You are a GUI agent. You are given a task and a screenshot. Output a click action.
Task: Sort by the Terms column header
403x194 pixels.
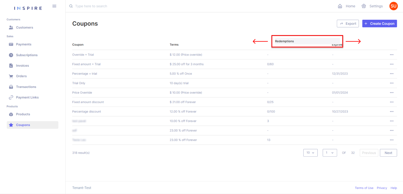click(174, 45)
